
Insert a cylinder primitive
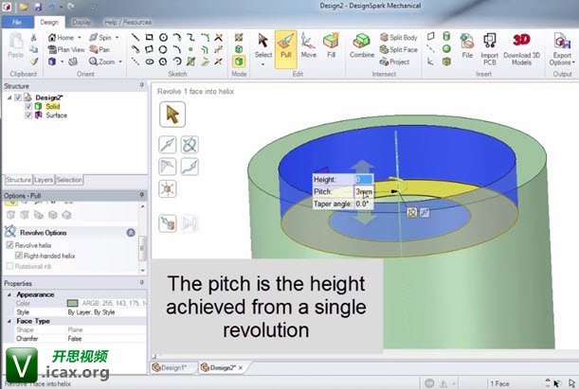(446, 36)
